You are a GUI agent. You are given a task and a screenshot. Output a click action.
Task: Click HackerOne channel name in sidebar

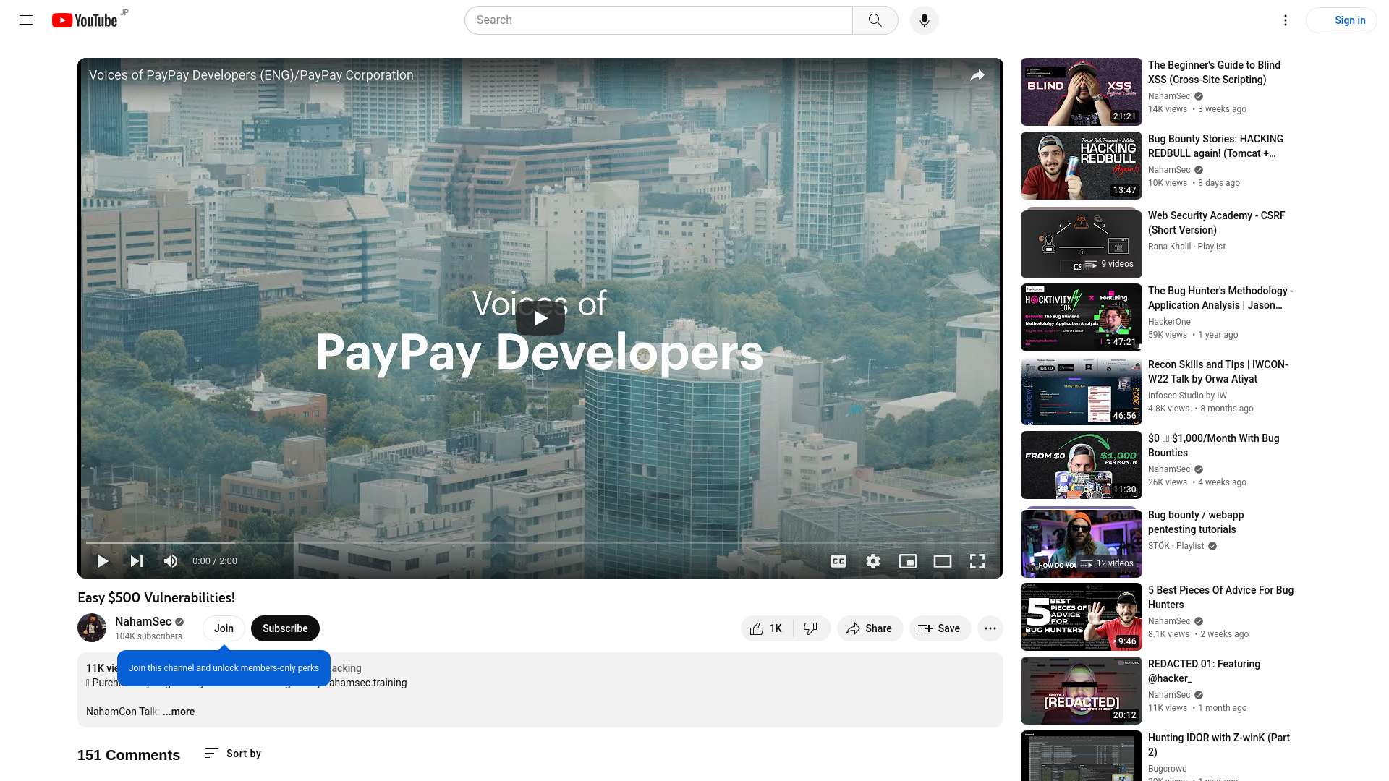tap(1169, 322)
